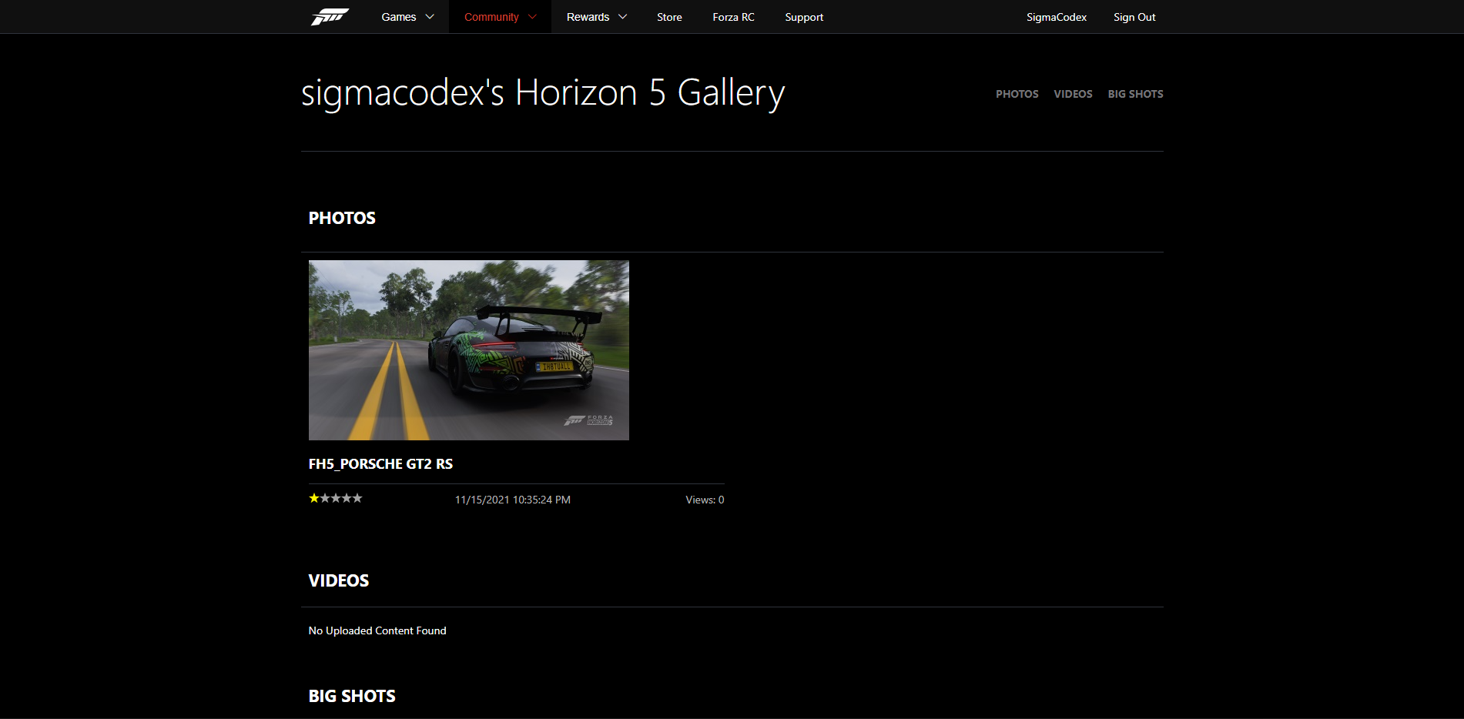Viewport: 1464px width, 719px height.
Task: Rate the photo one star
Action: tap(314, 498)
